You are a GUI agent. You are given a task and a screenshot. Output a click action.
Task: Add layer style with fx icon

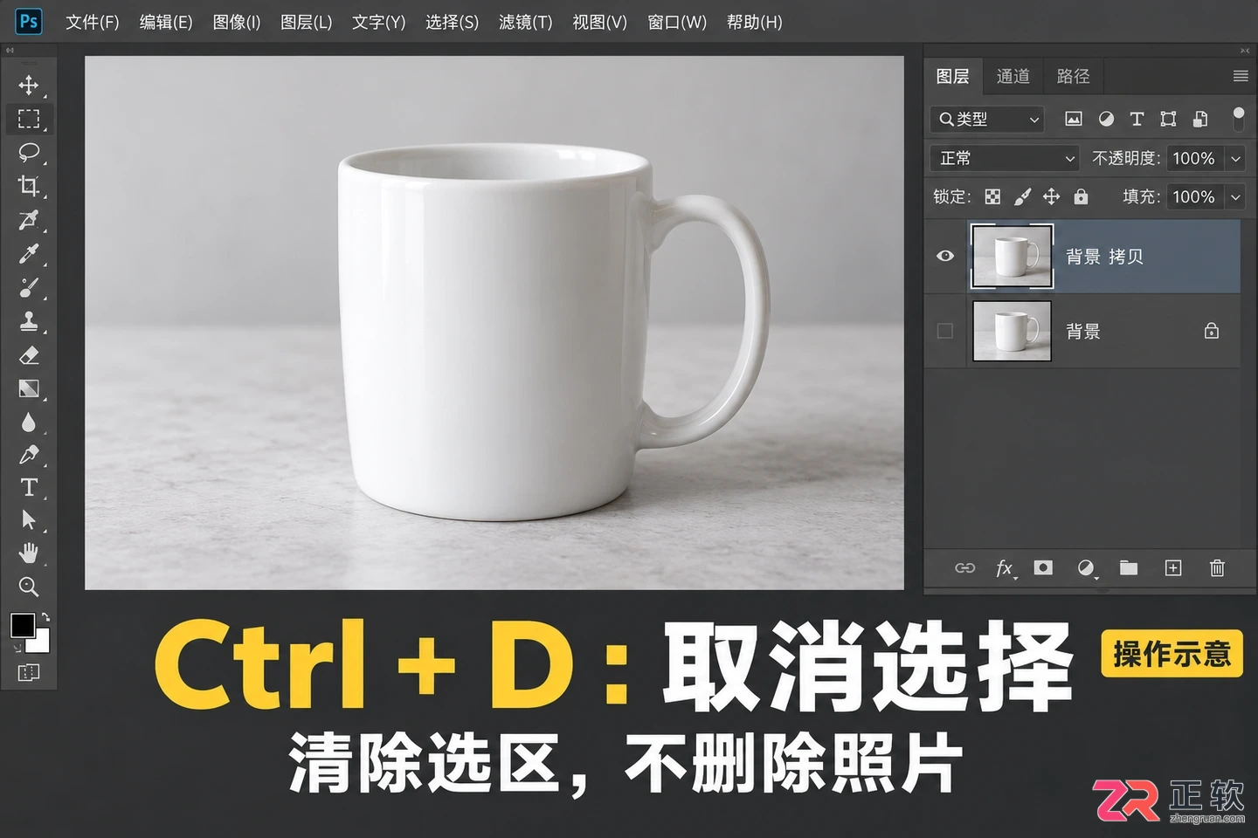click(1006, 568)
